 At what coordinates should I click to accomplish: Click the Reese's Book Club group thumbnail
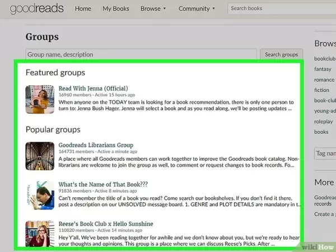[40, 234]
